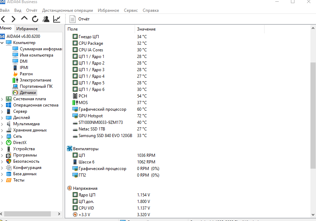
Task: Click the IPMI server icon
Action: click(15, 68)
